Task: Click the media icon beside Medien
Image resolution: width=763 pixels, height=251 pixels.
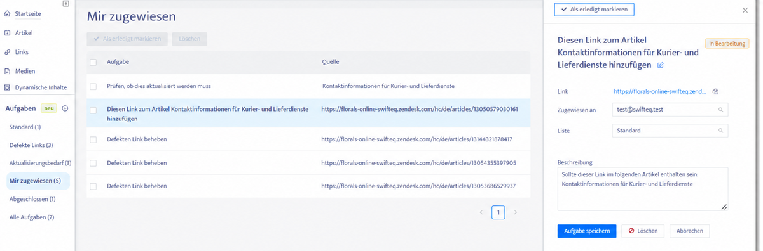Action: pyautogui.click(x=8, y=71)
